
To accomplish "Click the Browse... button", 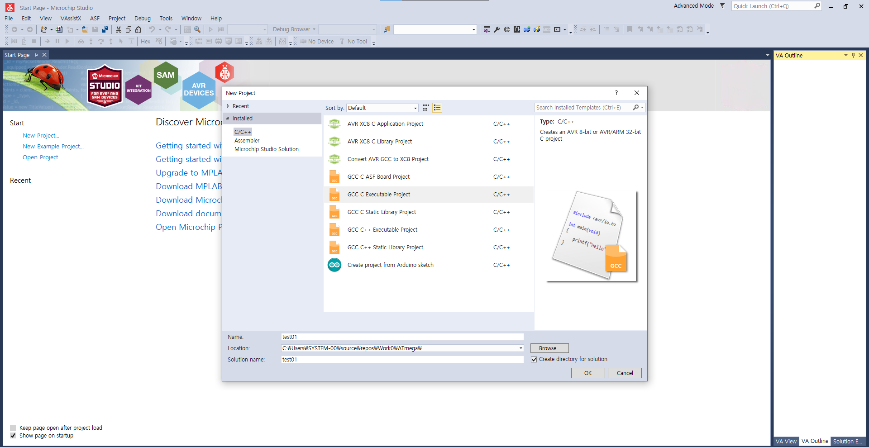I will pyautogui.click(x=549, y=348).
